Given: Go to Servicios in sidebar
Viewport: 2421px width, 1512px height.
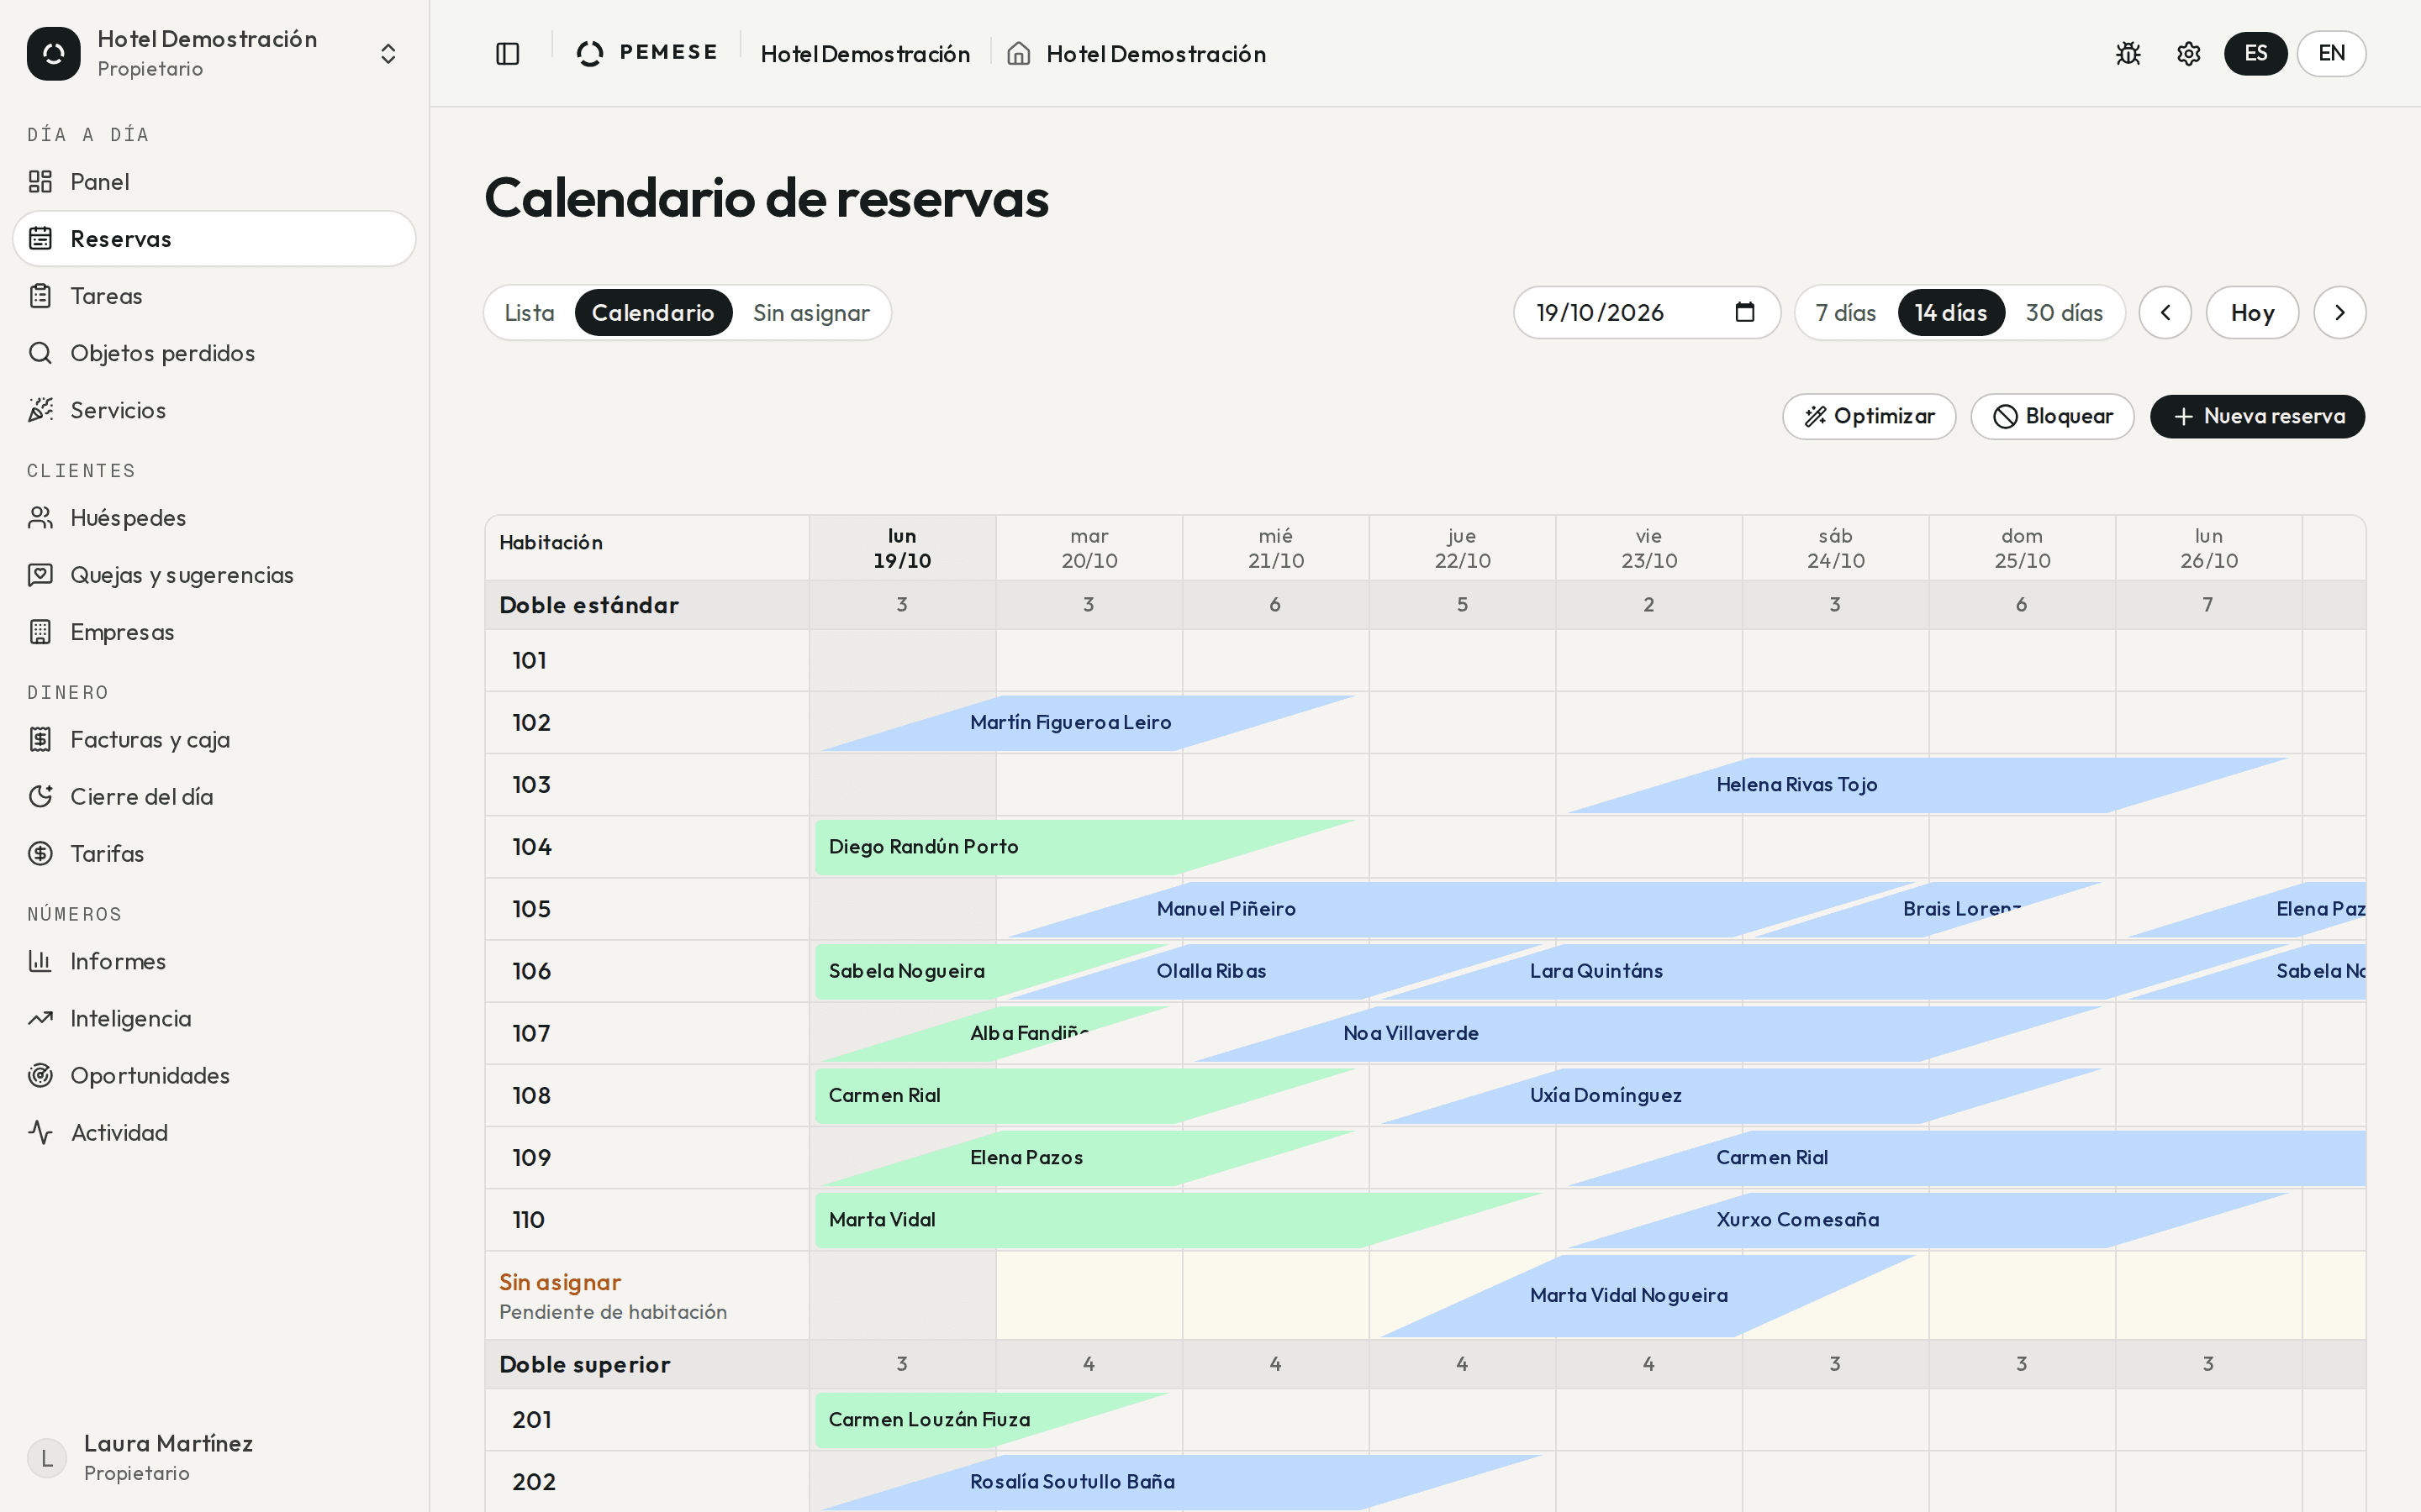Looking at the screenshot, I should 214,410.
